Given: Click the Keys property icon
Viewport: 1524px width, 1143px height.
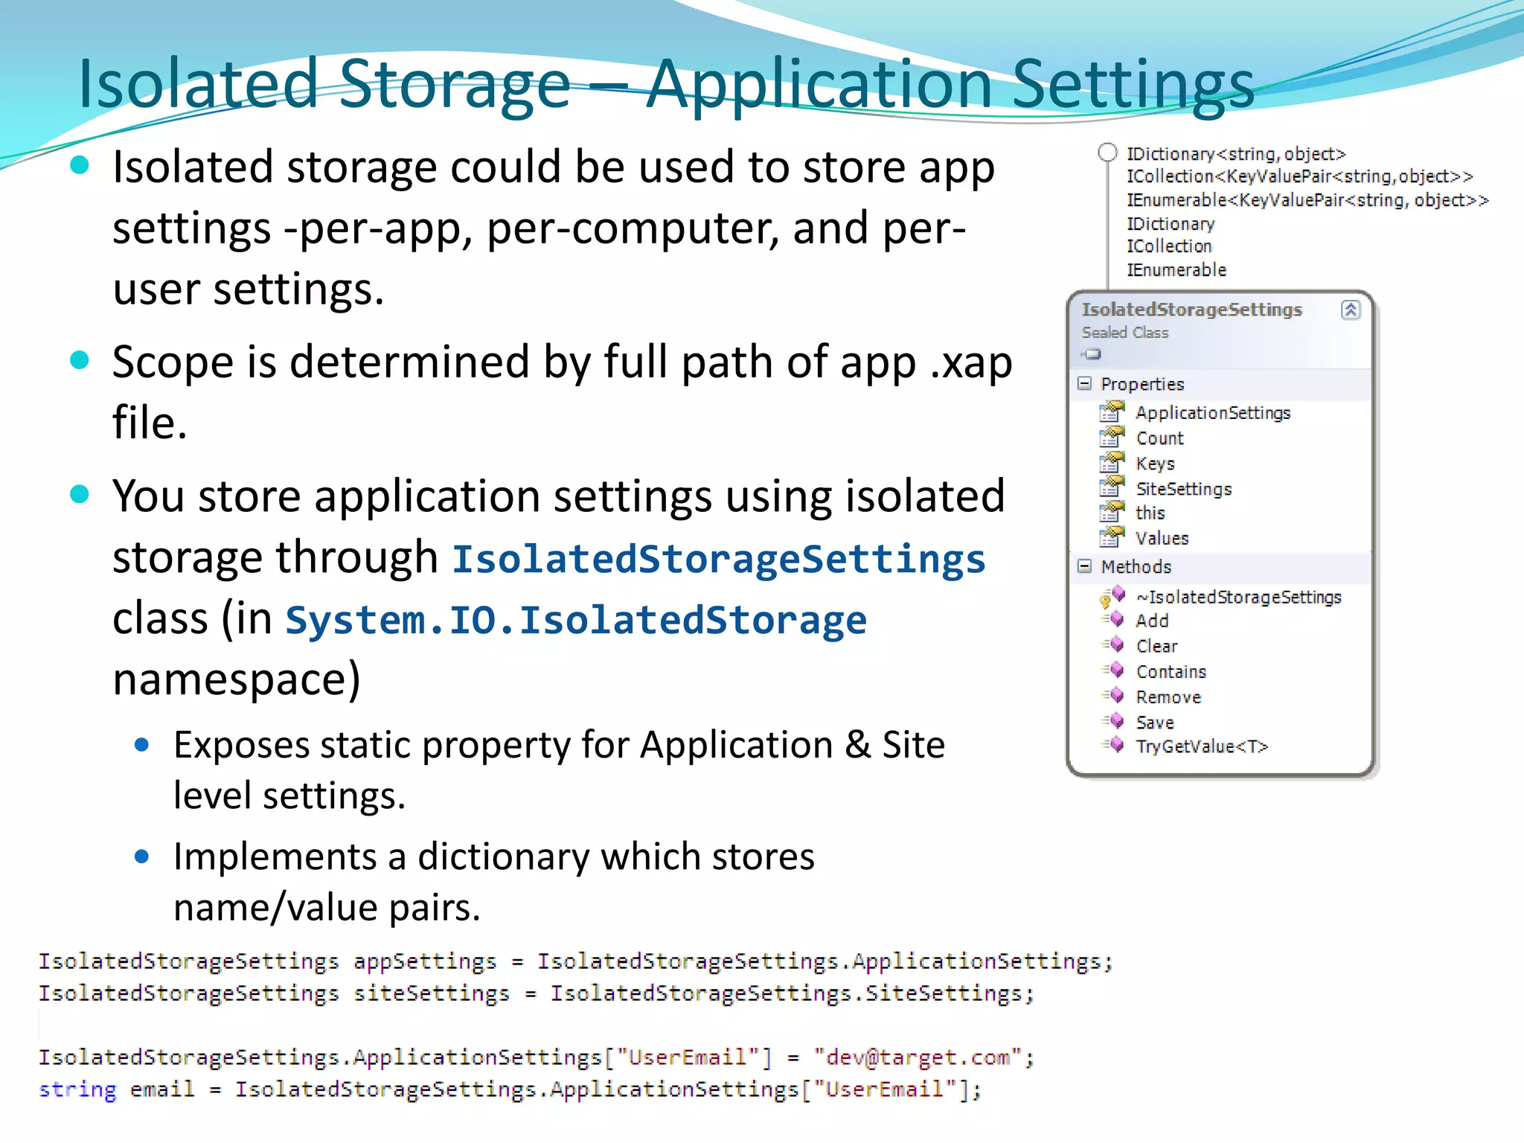Looking at the screenshot, I should pos(1112,462).
